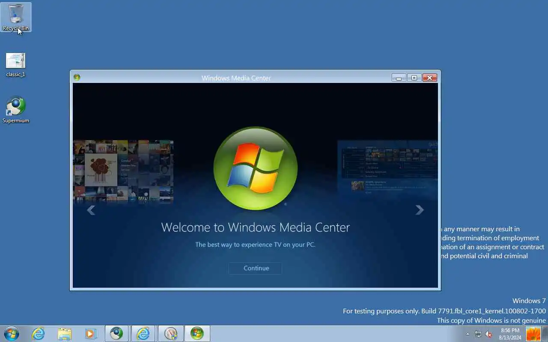Switch to running Internet Explorer taskbar button

point(143,333)
